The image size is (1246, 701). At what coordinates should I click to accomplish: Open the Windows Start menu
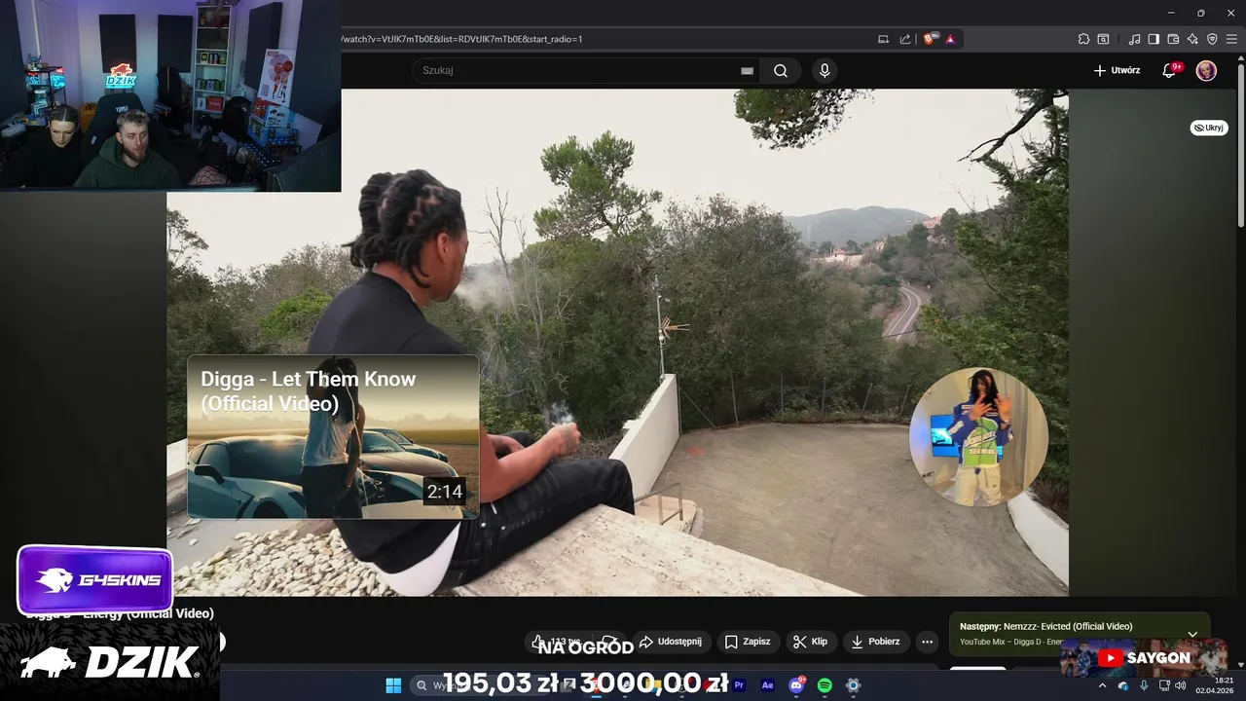pos(393,685)
